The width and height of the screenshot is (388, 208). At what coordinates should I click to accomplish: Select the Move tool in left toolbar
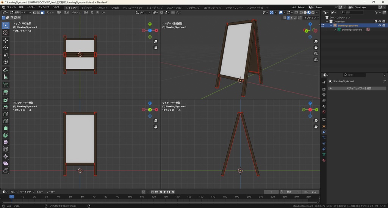coord(6,40)
